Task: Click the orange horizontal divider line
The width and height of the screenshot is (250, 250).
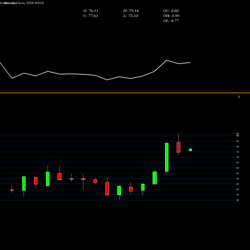Action: point(125,93)
